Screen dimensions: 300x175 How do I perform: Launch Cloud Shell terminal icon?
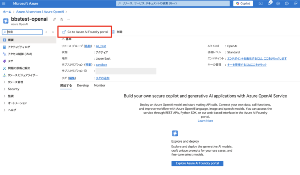coord(261,3)
